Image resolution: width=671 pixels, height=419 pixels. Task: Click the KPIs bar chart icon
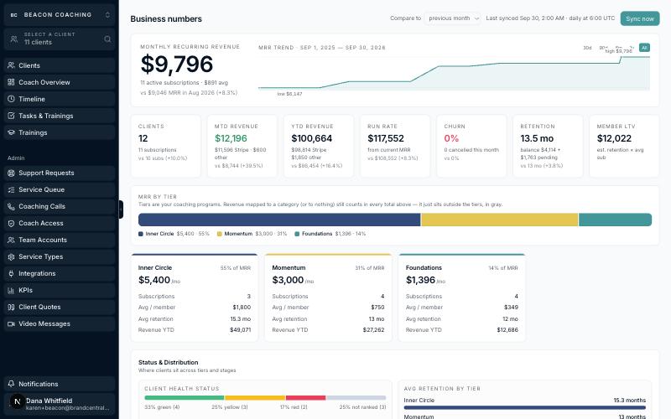[x=11, y=290]
